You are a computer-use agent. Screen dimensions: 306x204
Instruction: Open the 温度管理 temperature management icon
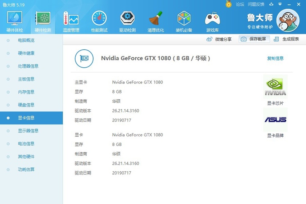click(x=71, y=21)
